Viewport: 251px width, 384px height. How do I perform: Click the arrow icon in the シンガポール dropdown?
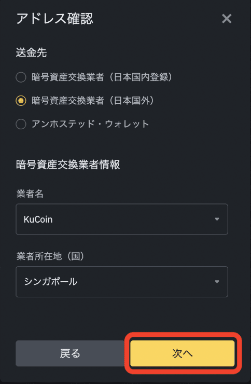(217, 282)
